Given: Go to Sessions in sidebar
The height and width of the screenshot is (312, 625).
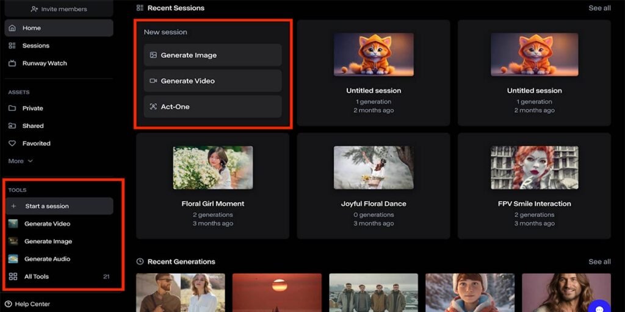Looking at the screenshot, I should 59,46.
